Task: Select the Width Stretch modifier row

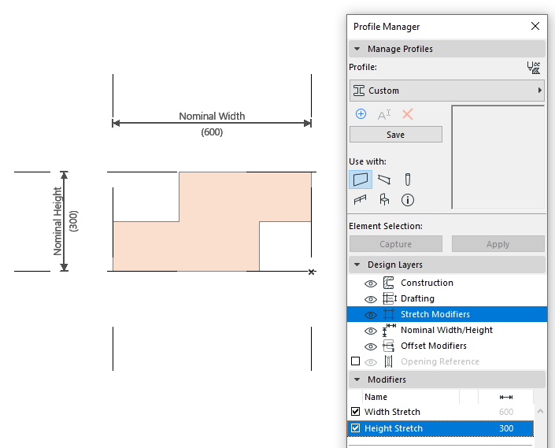Action: [x=441, y=412]
